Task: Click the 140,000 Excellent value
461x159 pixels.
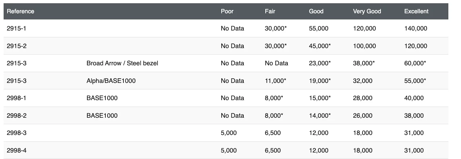Action: (x=416, y=28)
